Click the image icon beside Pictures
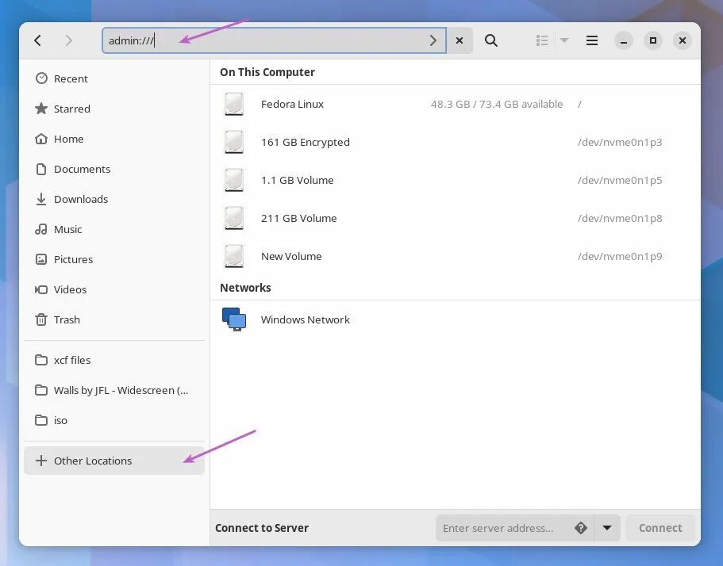Screen dimensions: 723x566 tap(41, 259)
